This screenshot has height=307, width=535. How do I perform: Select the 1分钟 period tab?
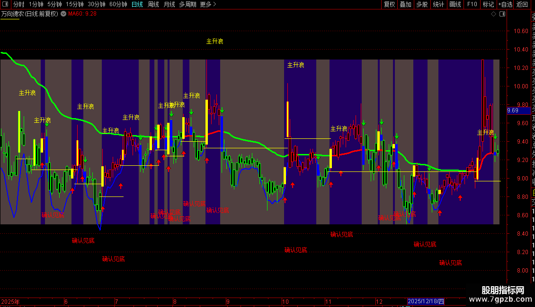36,4
